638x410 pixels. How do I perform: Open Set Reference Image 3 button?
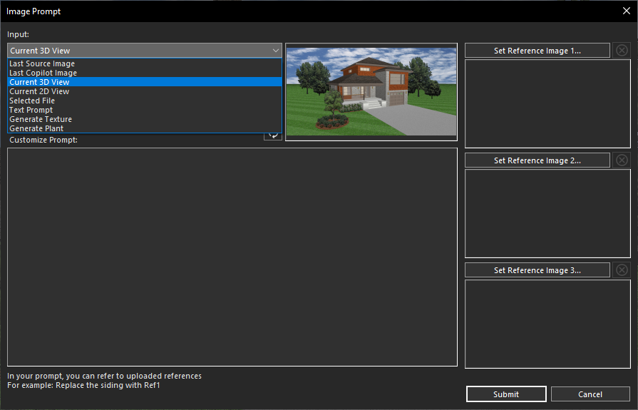[537, 270]
